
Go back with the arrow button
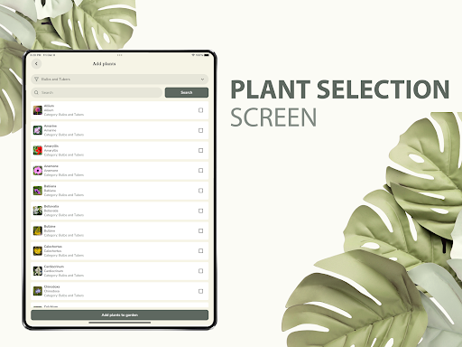point(36,64)
